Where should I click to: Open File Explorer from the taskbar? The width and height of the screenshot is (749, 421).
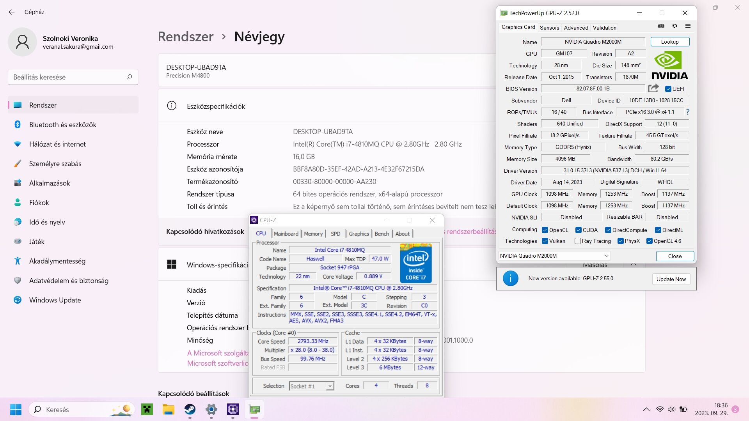(169, 409)
